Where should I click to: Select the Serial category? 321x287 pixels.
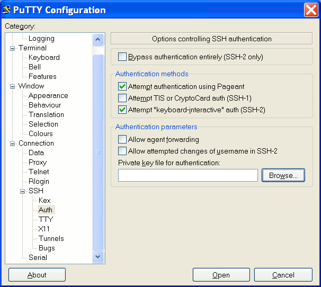[38, 257]
